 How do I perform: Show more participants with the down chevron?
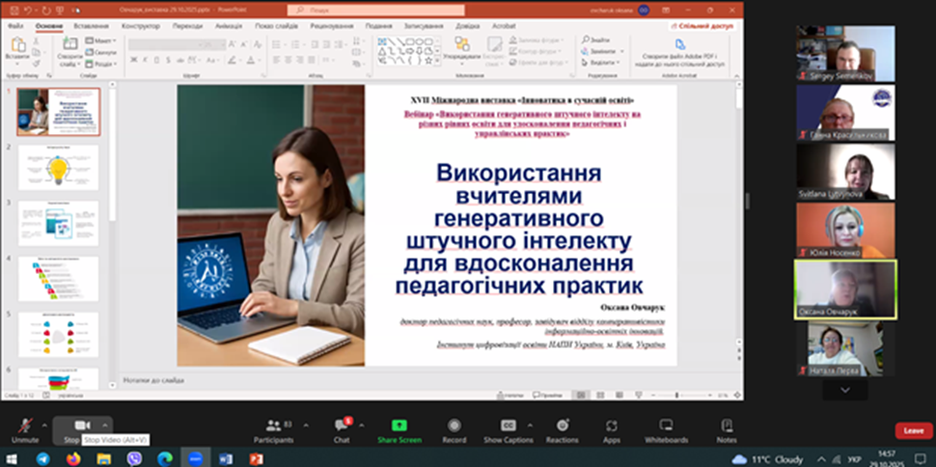(845, 390)
